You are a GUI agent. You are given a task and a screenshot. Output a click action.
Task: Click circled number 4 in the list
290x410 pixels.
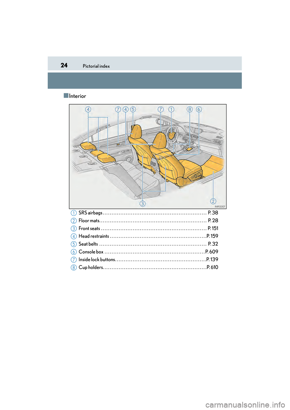pos(74,236)
